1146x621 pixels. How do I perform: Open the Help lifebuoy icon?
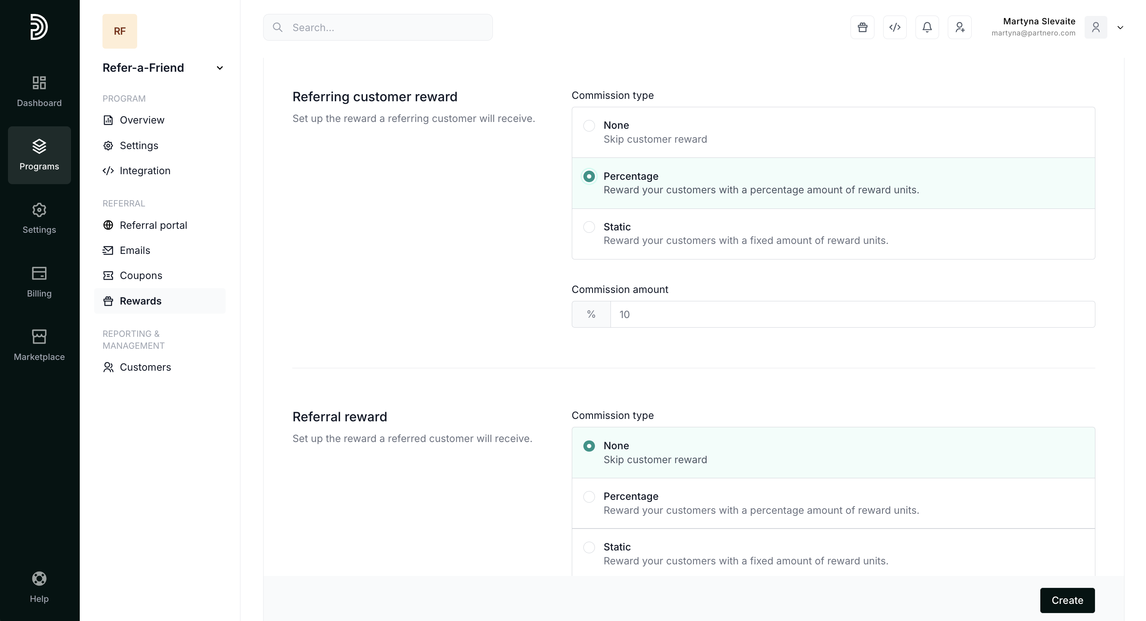39,578
